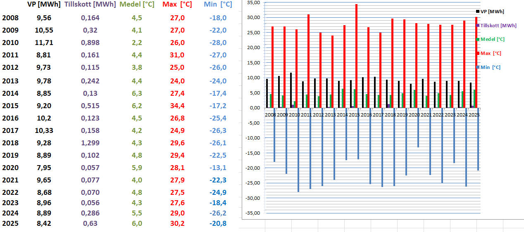Select the black VP bar for 2008

click(x=267, y=93)
